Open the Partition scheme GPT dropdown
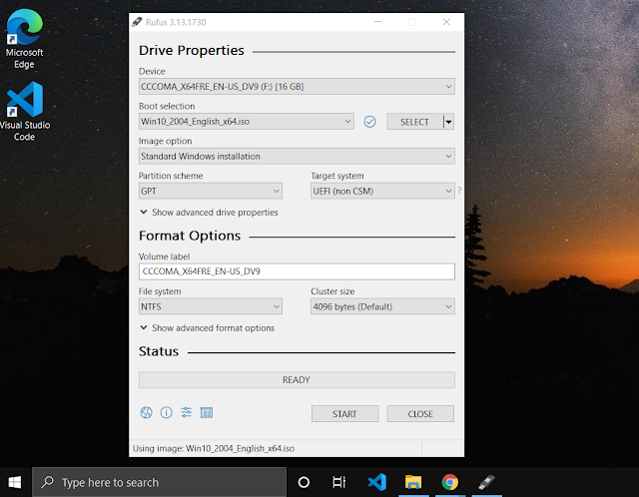This screenshot has width=639, height=497. coord(211,191)
